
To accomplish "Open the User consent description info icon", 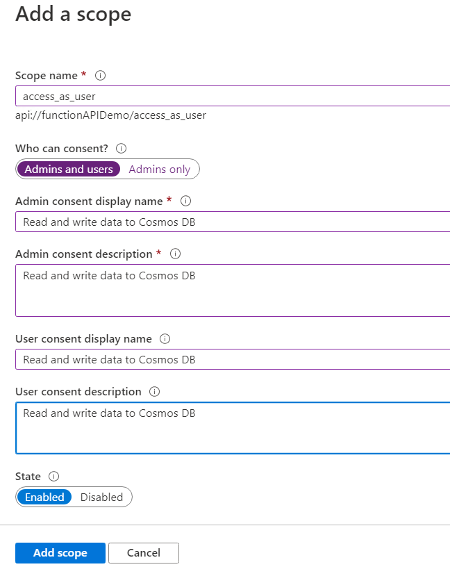I will coord(155,392).
